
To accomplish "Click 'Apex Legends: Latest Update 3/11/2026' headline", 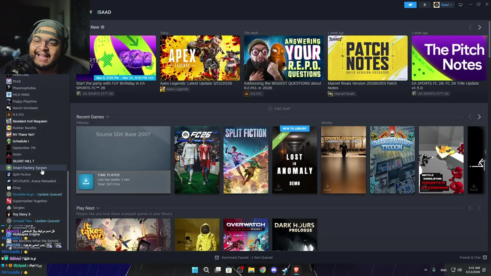I will coord(196,83).
